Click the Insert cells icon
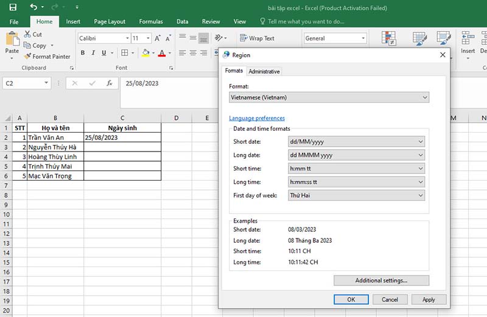The height and width of the screenshot is (317, 487). (468, 38)
